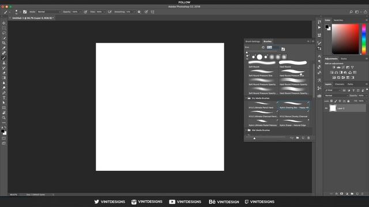The height and width of the screenshot is (207, 369).
Task: Switch to Brush Settings tab
Action: 253,41
